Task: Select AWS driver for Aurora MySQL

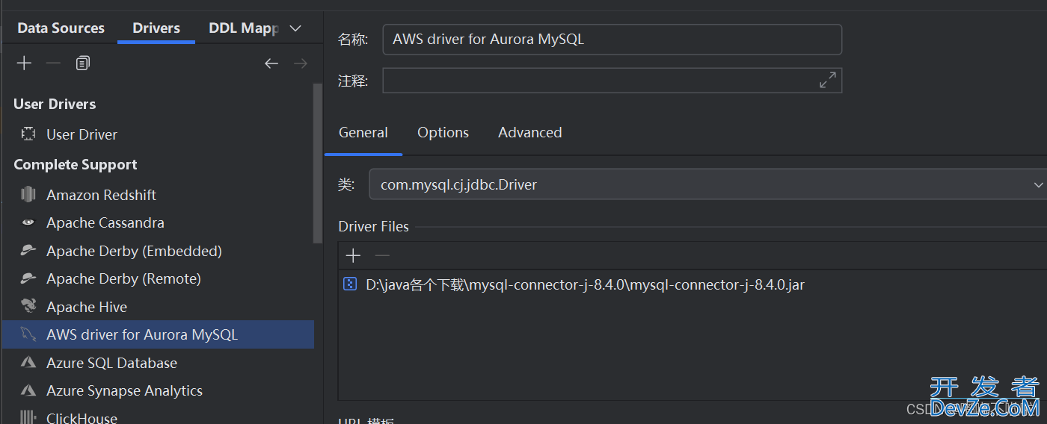Action: [x=158, y=334]
